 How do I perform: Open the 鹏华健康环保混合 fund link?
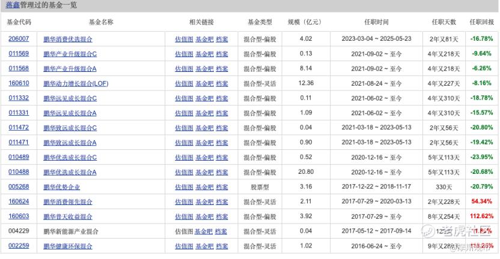click(67, 246)
